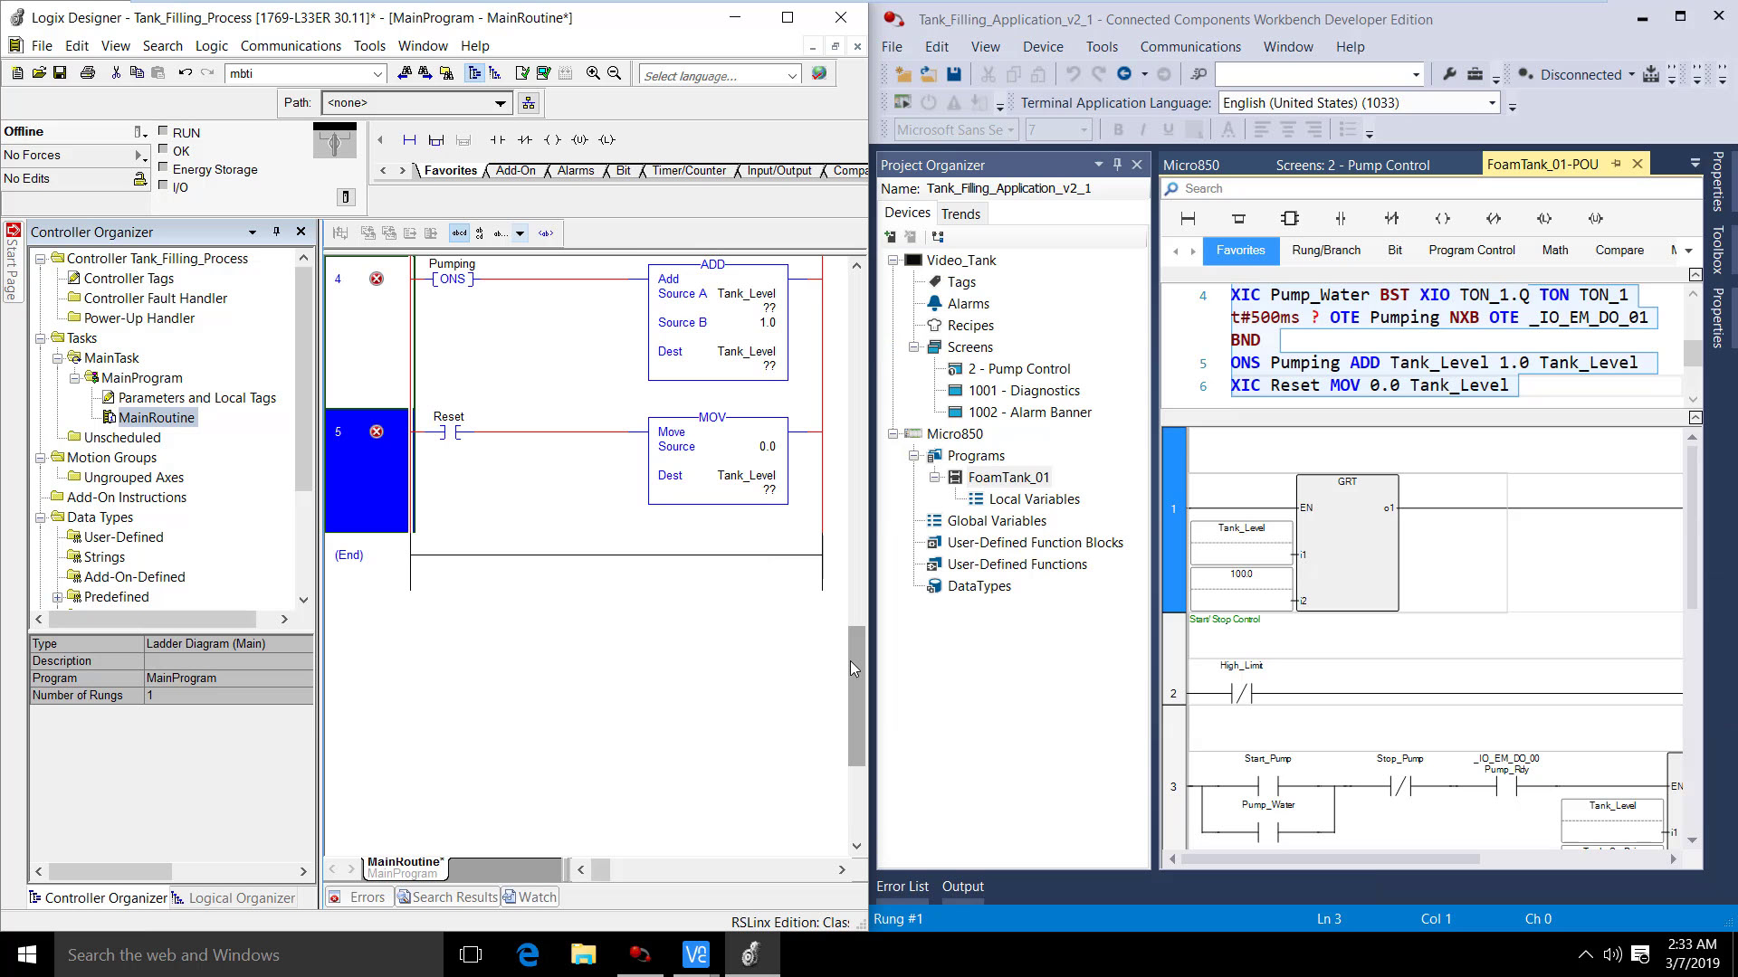Toggle the Energy Storage checkbox
The width and height of the screenshot is (1738, 977).
click(x=164, y=167)
